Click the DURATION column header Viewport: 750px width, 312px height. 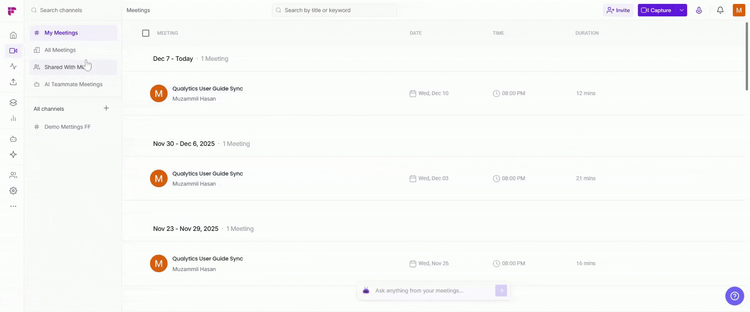[x=587, y=33]
